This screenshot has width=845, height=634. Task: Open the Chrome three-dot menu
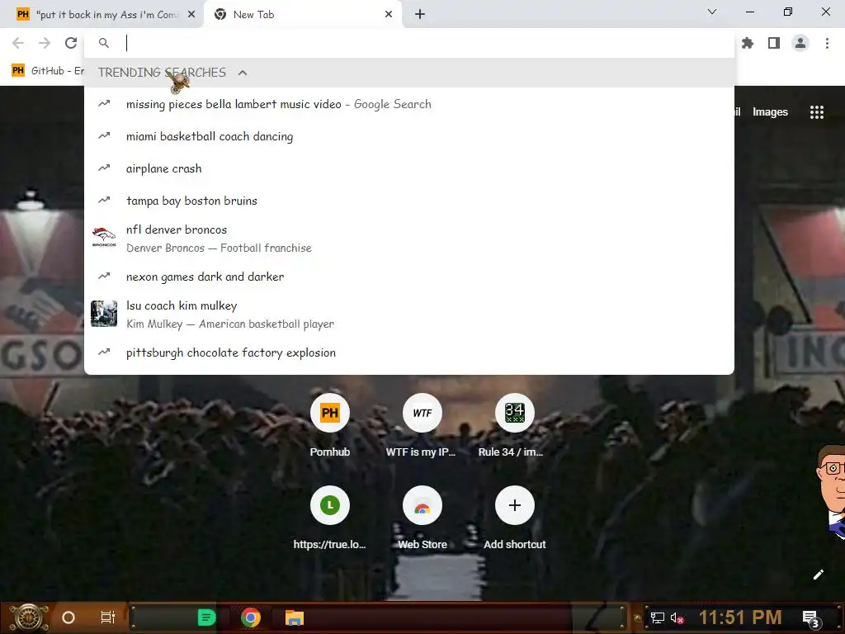(827, 43)
